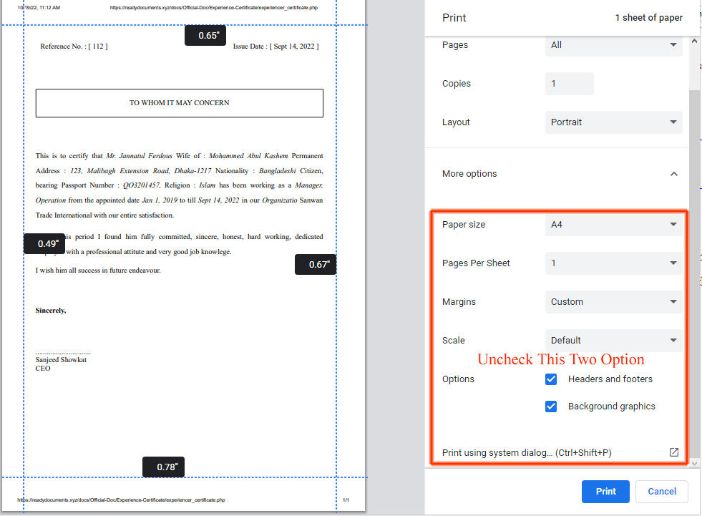Click the Cancel button
This screenshot has height=516, width=702.
[662, 492]
